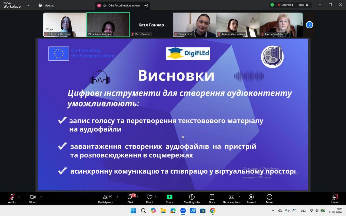Start recording with the Record button
The image size is (346, 216).
[251, 199]
